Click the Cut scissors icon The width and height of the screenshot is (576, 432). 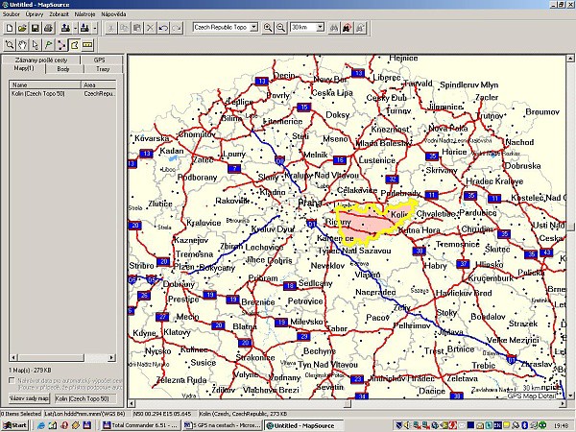coord(111,28)
